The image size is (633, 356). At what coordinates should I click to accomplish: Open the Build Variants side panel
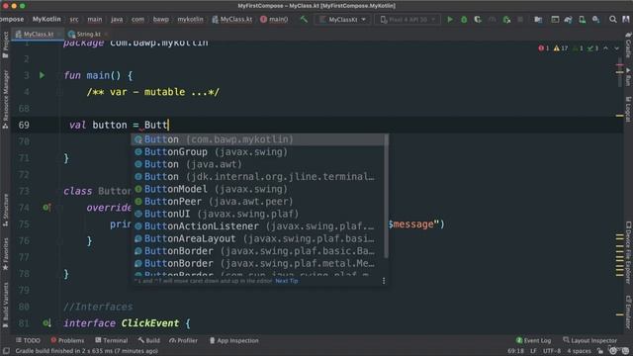point(5,306)
